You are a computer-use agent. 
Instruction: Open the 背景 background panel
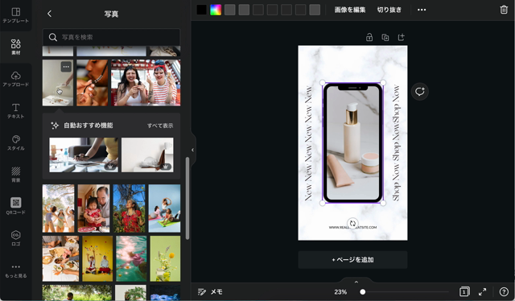[16, 175]
